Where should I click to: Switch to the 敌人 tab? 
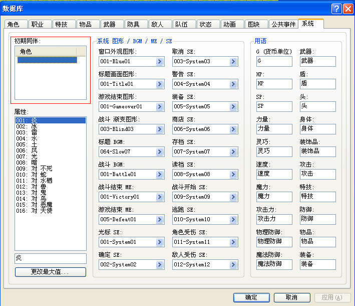[x=160, y=24]
